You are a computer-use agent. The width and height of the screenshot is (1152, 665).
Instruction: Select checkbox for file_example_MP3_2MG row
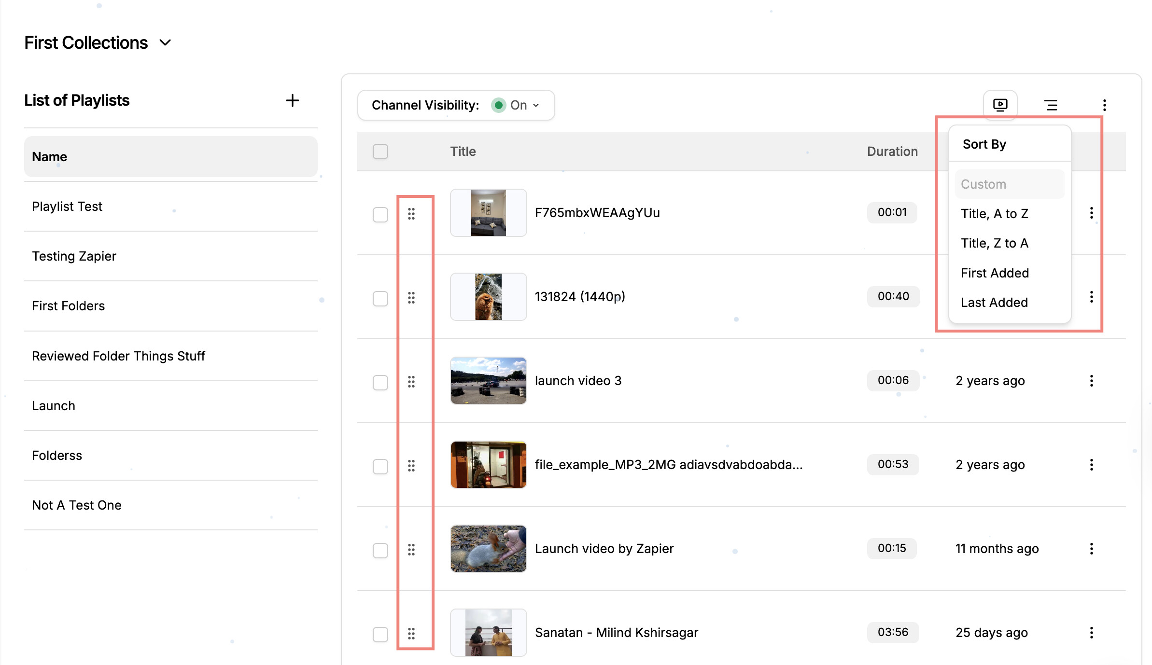click(380, 466)
